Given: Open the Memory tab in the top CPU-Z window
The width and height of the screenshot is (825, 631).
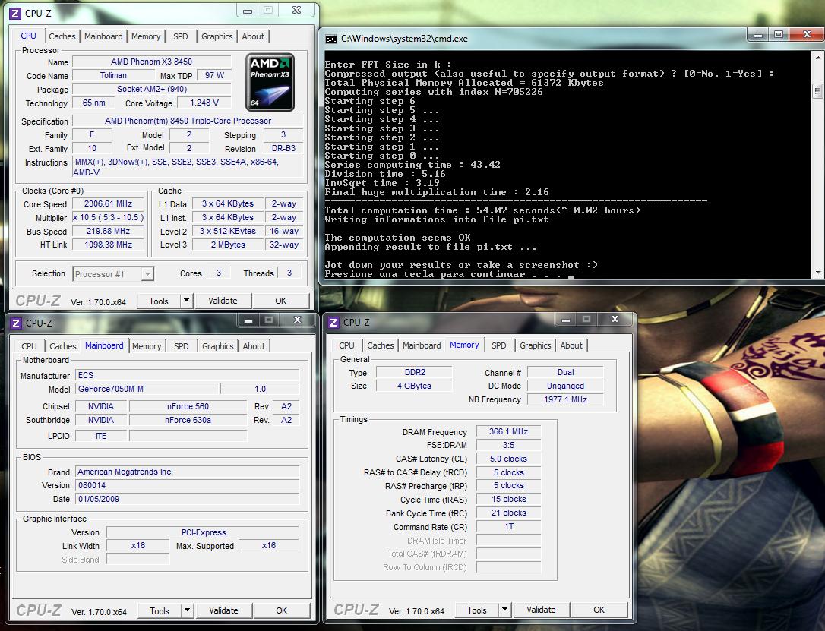Looking at the screenshot, I should point(146,36).
